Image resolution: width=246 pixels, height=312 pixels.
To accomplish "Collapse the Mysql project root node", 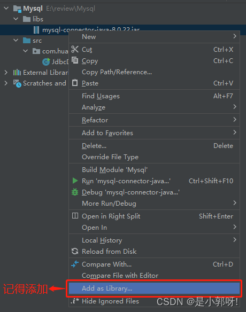I will tap(6, 9).
